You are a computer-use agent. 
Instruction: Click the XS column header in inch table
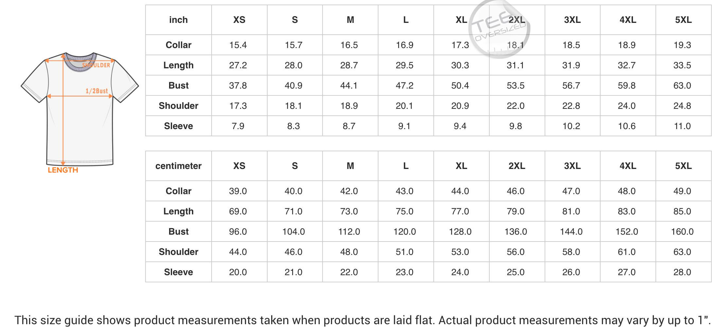click(x=239, y=20)
